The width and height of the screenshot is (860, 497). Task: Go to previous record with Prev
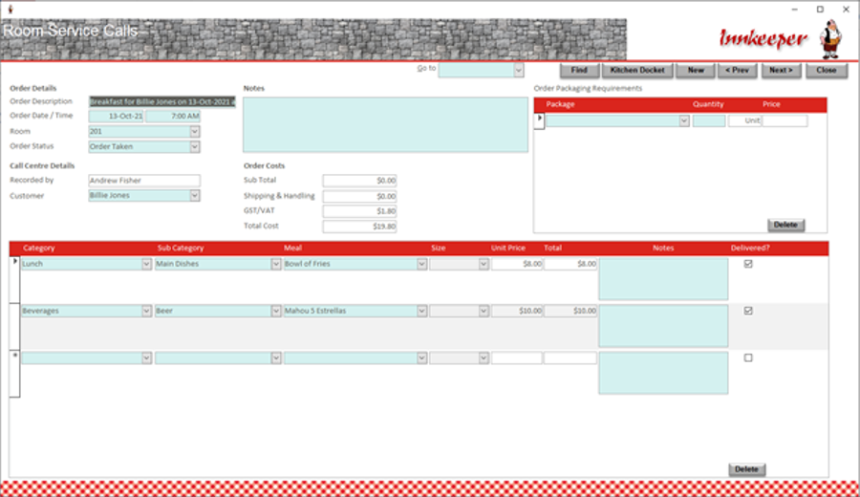point(737,70)
